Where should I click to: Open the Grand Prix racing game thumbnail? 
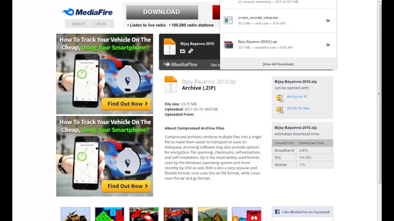[144, 214]
